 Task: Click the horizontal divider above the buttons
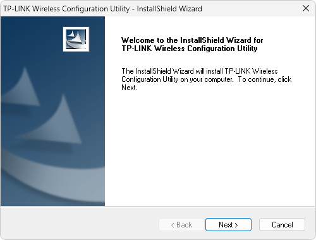pyautogui.click(x=157, y=207)
